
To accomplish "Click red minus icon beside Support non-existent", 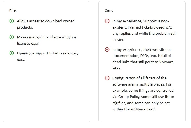I will coord(107,21).
